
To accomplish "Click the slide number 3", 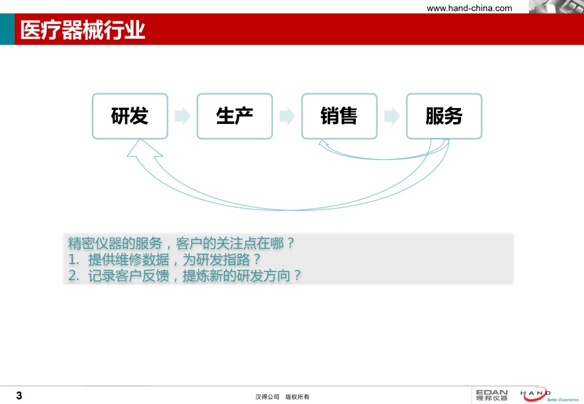I will [20, 395].
